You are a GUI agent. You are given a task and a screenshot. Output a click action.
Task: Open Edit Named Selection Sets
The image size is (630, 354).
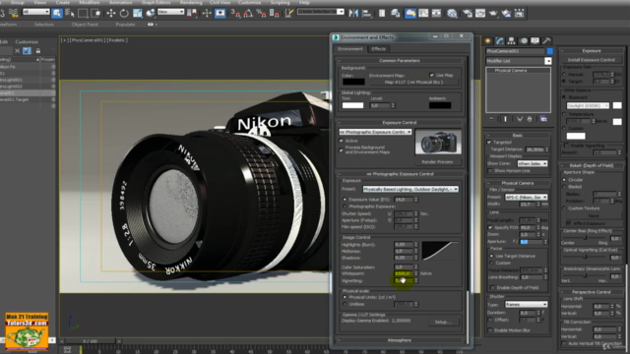[288, 13]
